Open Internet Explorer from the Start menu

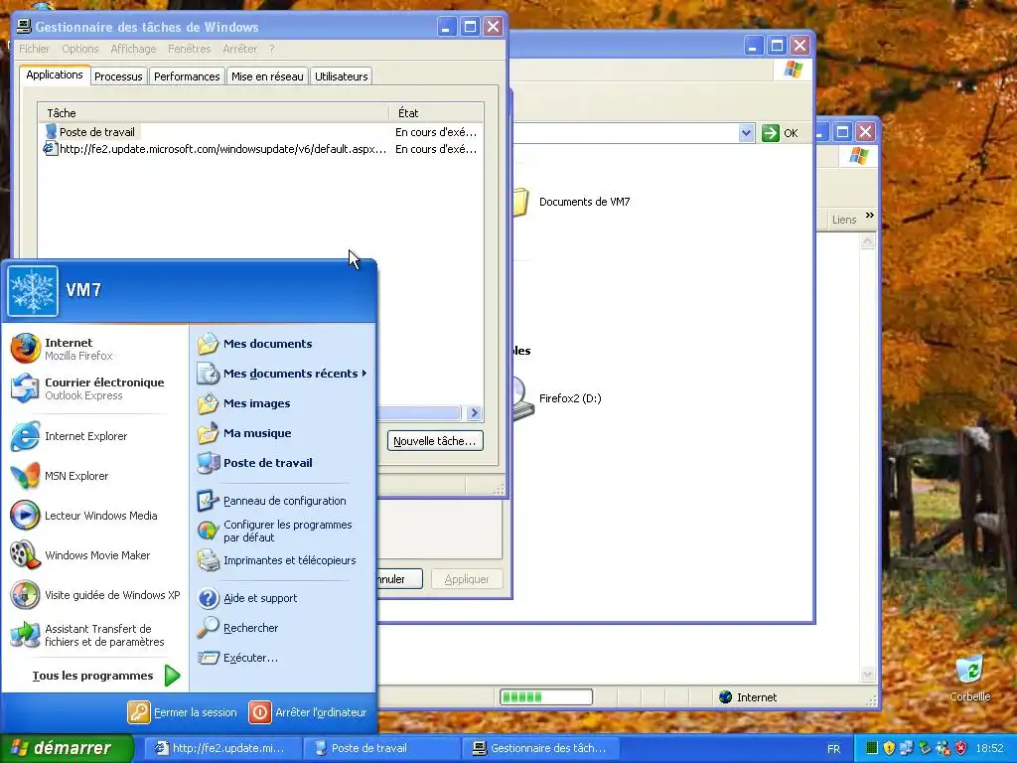pyautogui.click(x=94, y=436)
